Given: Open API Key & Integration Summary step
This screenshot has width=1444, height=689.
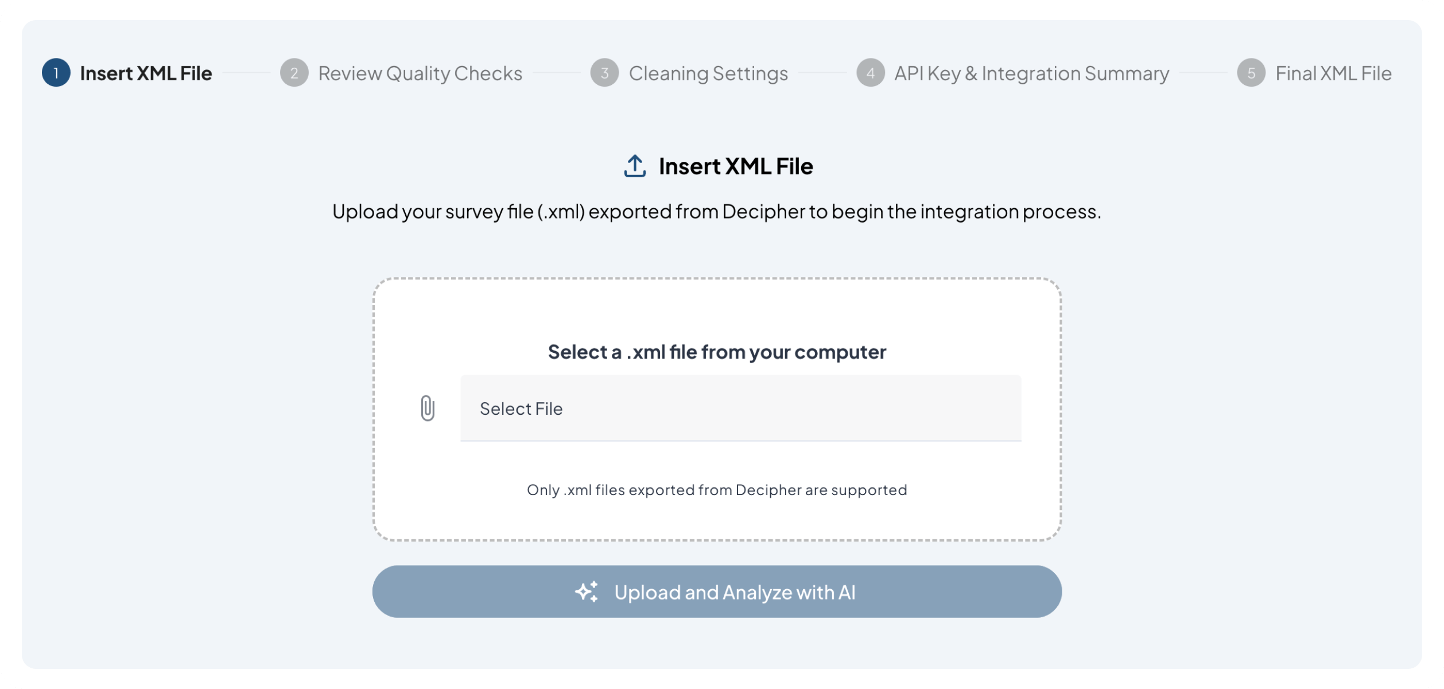Looking at the screenshot, I should [x=1031, y=73].
